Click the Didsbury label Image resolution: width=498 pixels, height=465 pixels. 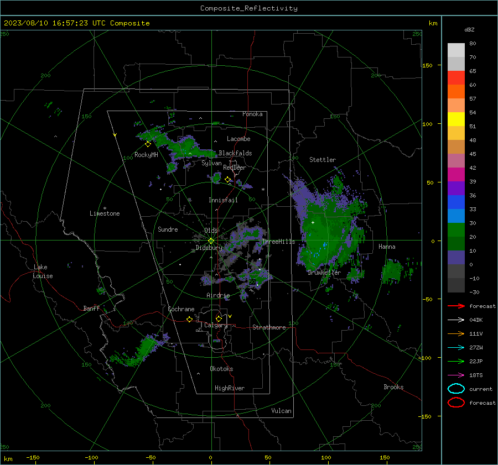[209, 248]
